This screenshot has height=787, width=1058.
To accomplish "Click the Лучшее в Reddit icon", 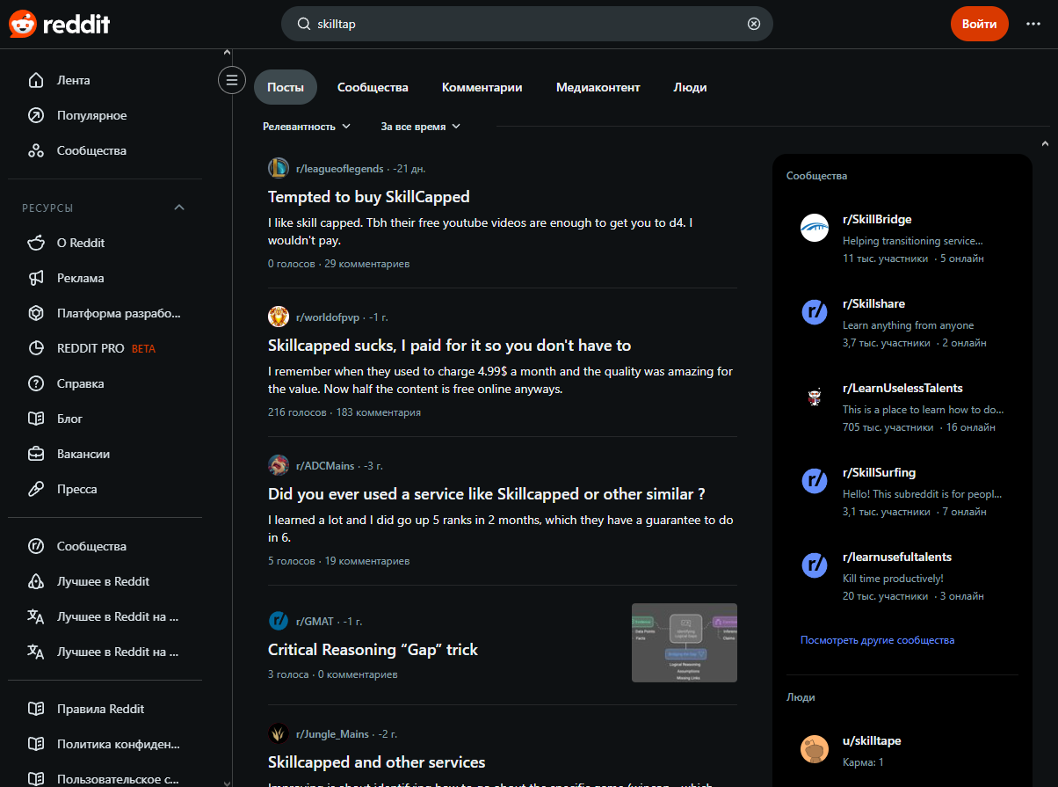I will [36, 581].
